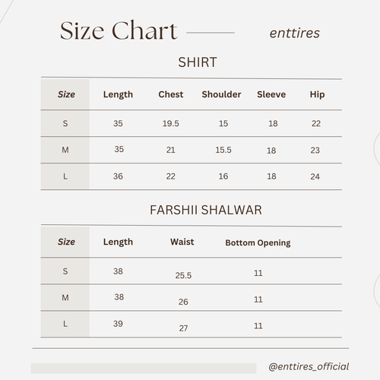Select the L row in shalwar table
This screenshot has width=380, height=380.
[x=192, y=324]
